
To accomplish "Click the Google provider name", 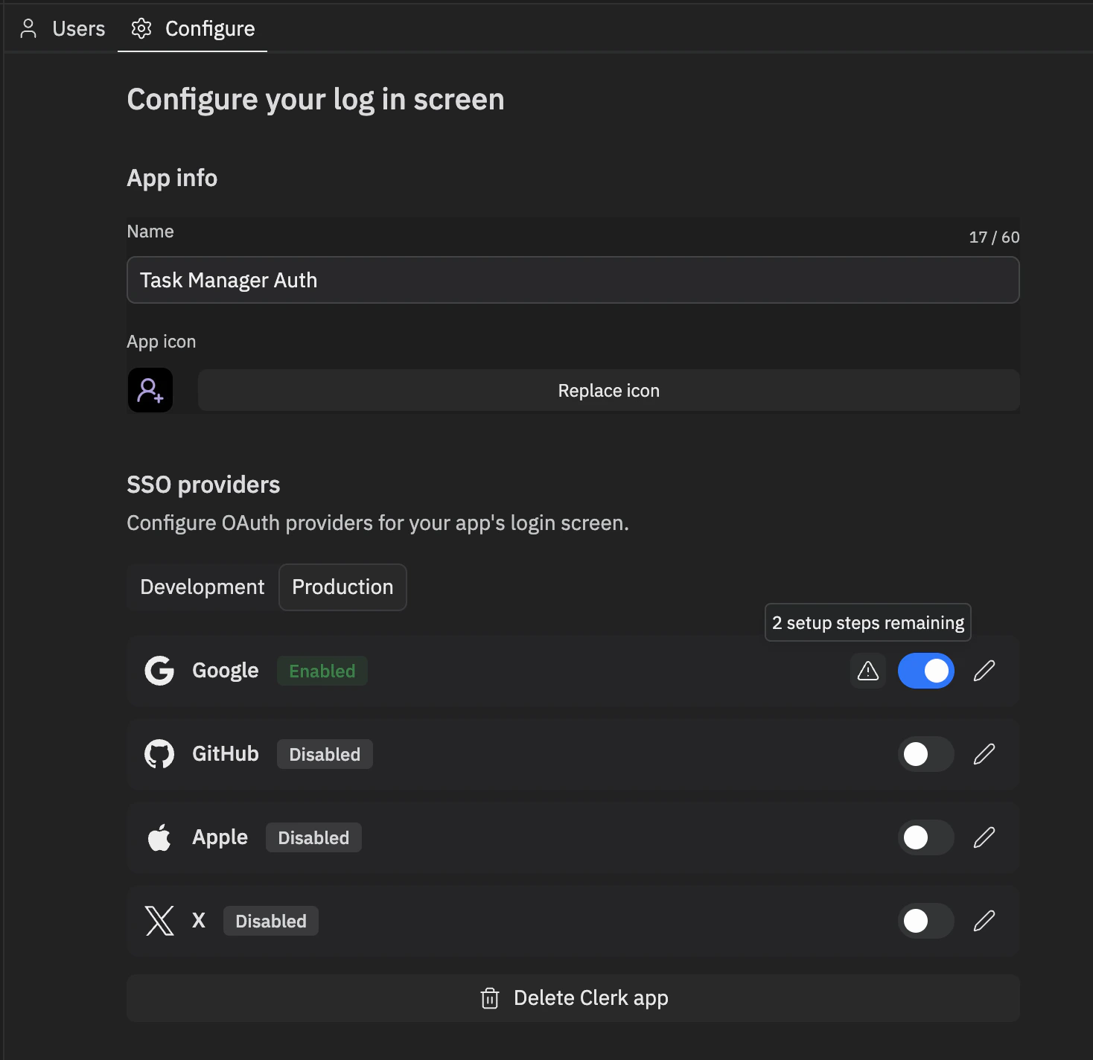I will 226,671.
